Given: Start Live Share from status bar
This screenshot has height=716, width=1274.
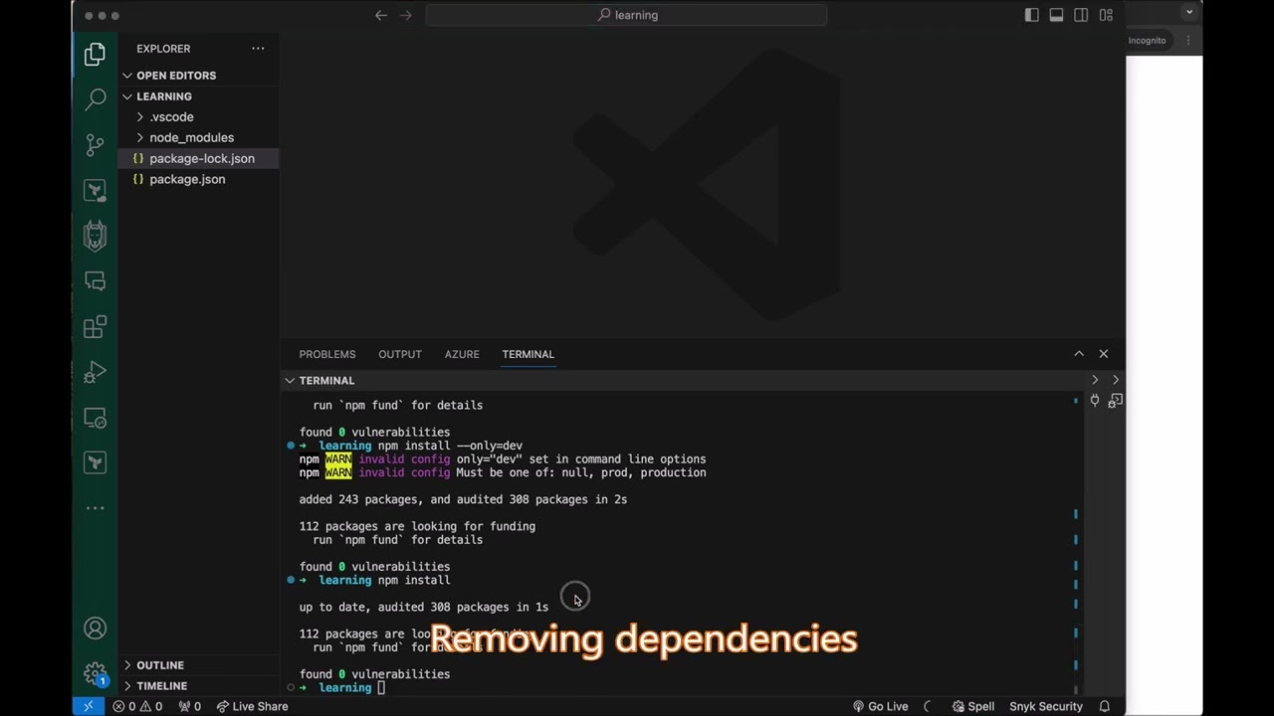Looking at the screenshot, I should [x=253, y=706].
